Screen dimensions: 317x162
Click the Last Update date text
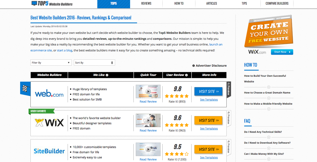click(x=49, y=26)
